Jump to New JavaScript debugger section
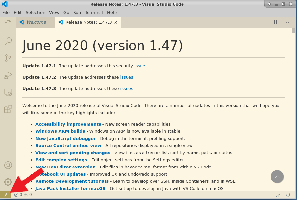 click(65, 139)
